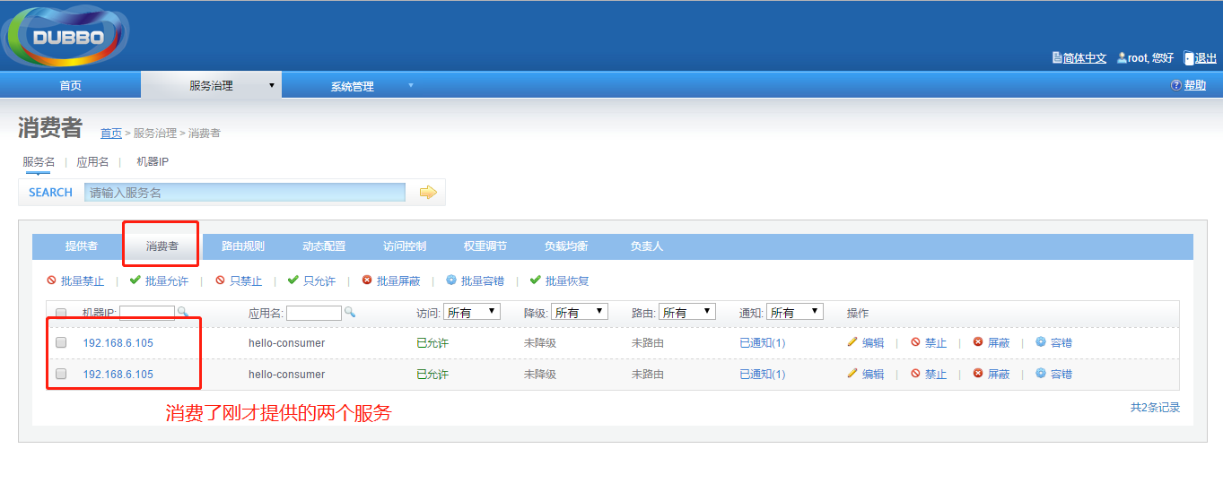This screenshot has width=1223, height=483.
Task: Click the 批量允许 green check icon
Action: point(135,280)
